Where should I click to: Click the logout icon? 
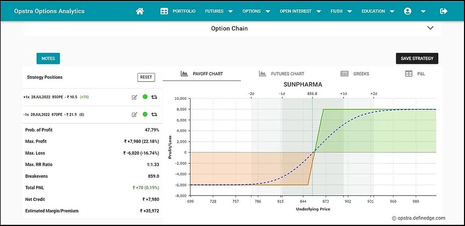tap(444, 11)
